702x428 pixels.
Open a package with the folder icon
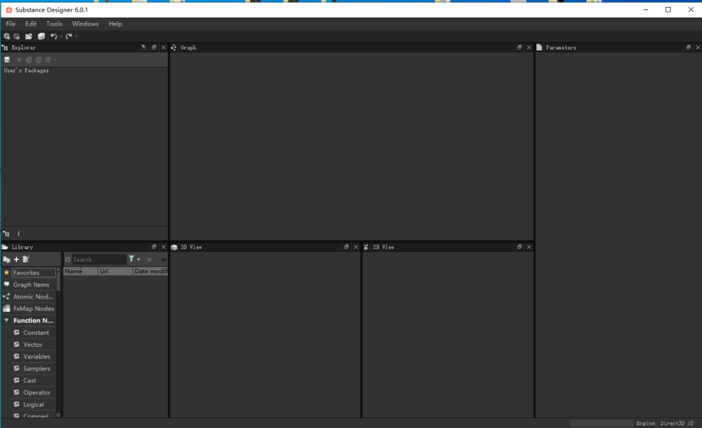[29, 36]
